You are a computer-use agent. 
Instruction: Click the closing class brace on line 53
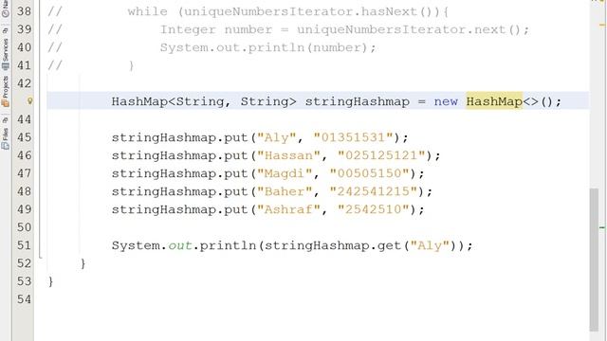tap(50, 281)
